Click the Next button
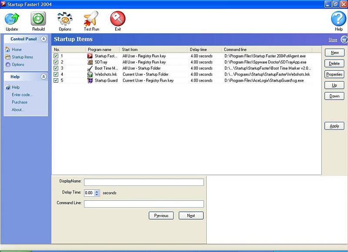348x252 pixels. [x=191, y=216]
